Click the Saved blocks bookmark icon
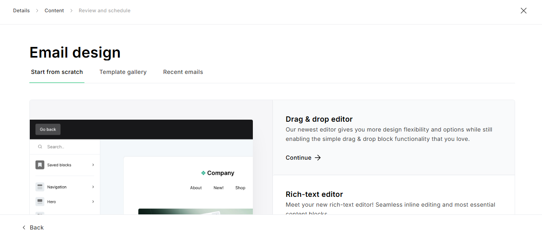 pyautogui.click(x=40, y=165)
